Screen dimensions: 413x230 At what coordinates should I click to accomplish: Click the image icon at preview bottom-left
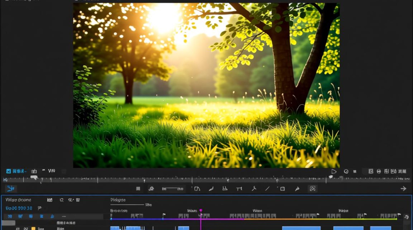[9, 171]
